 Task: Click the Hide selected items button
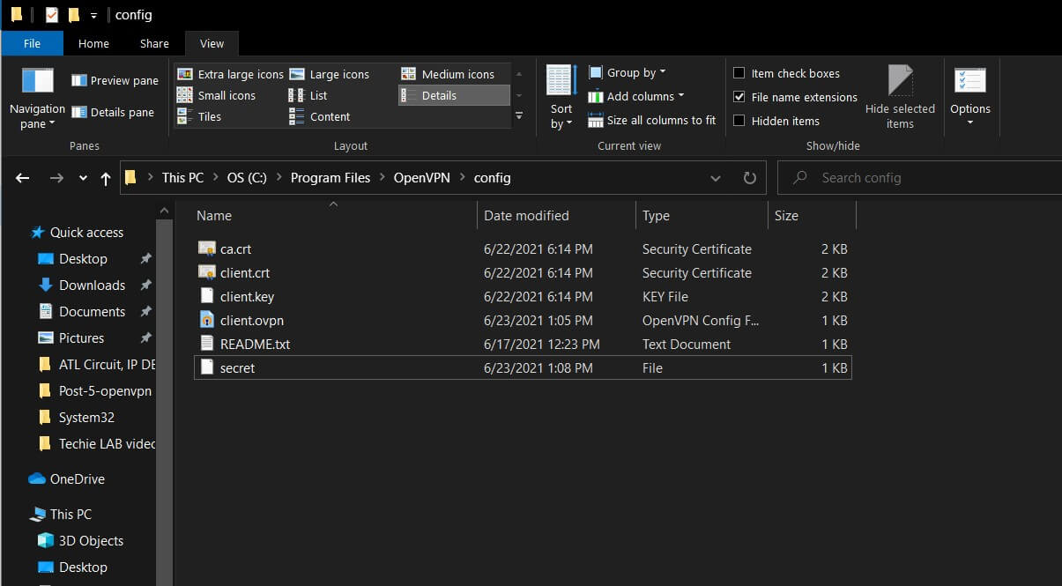(x=900, y=97)
